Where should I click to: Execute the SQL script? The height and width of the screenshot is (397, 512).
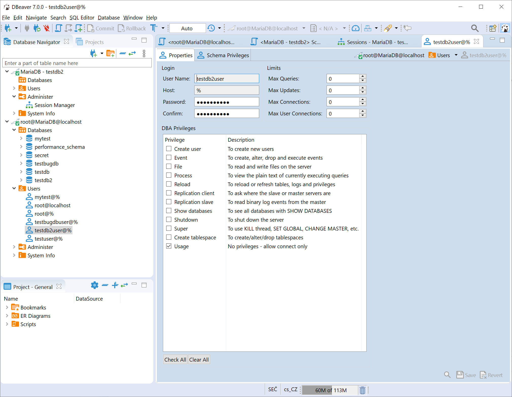[68, 28]
